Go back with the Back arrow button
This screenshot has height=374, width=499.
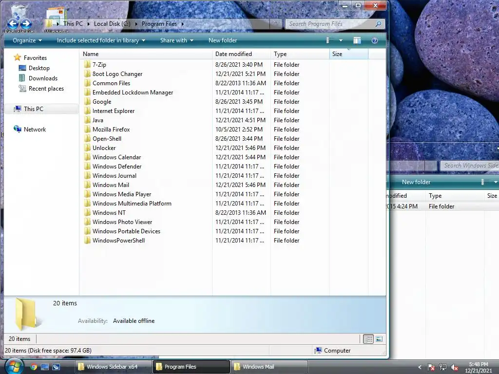tap(13, 23)
